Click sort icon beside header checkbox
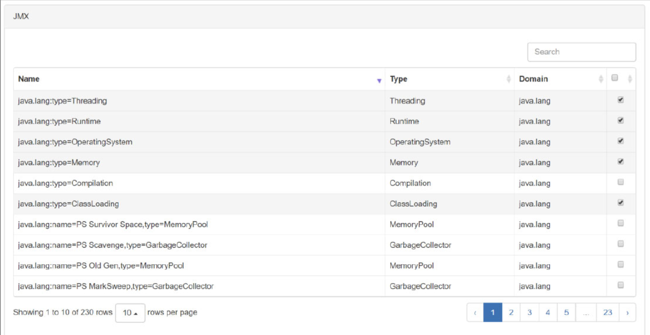The image size is (650, 335). click(x=630, y=79)
